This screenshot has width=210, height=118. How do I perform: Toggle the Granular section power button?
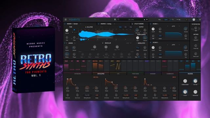[103, 43]
